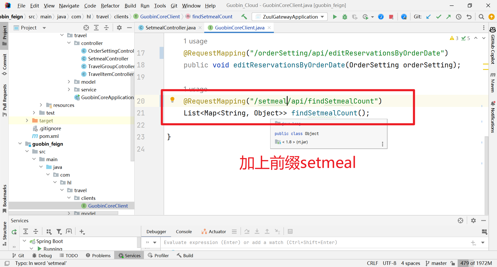Show Git history clock icon

pyautogui.click(x=459, y=17)
